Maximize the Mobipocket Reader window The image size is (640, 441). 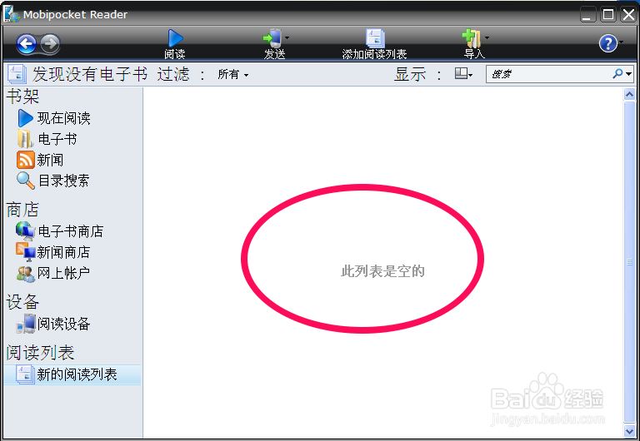608,15
